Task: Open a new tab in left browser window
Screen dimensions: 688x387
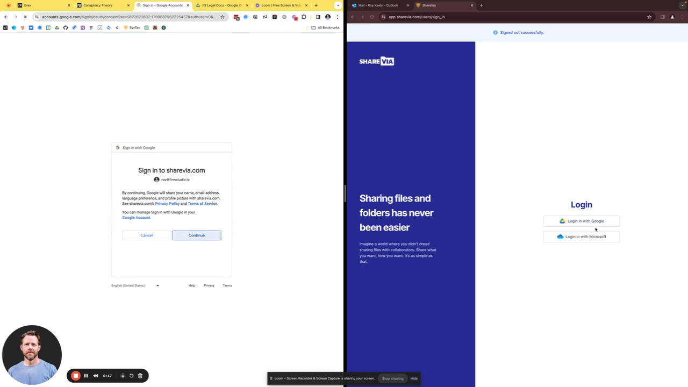Action: point(316,5)
